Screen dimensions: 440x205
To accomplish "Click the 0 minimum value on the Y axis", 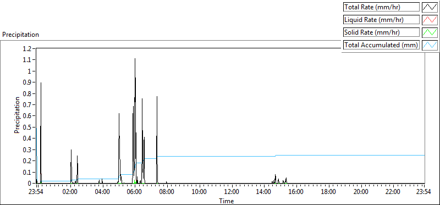I will [x=32, y=183].
